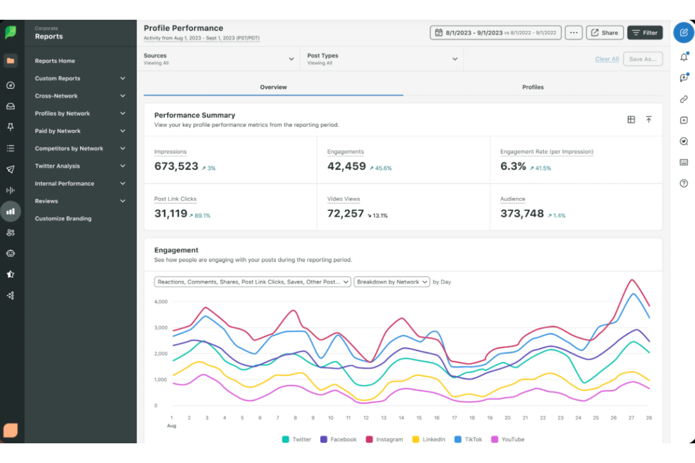Open the Breakdown by Network selector
The image size is (695, 463).
pos(391,282)
